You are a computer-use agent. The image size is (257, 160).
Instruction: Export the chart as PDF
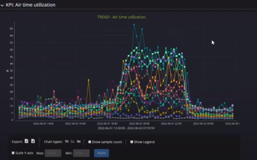[27, 141]
